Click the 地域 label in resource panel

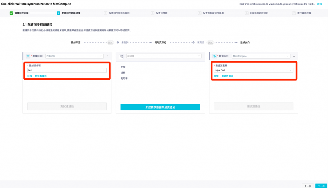123,67
